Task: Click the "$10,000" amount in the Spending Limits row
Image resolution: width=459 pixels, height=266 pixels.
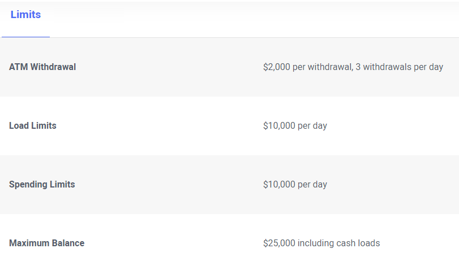Action: 279,185
